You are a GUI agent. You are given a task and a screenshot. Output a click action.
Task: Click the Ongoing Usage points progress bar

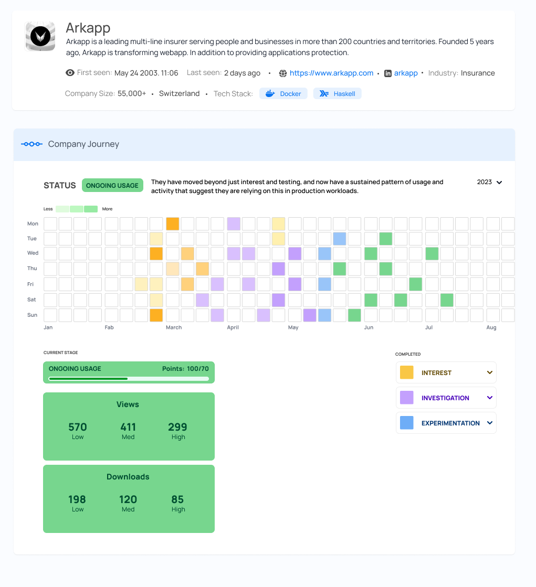tap(129, 378)
